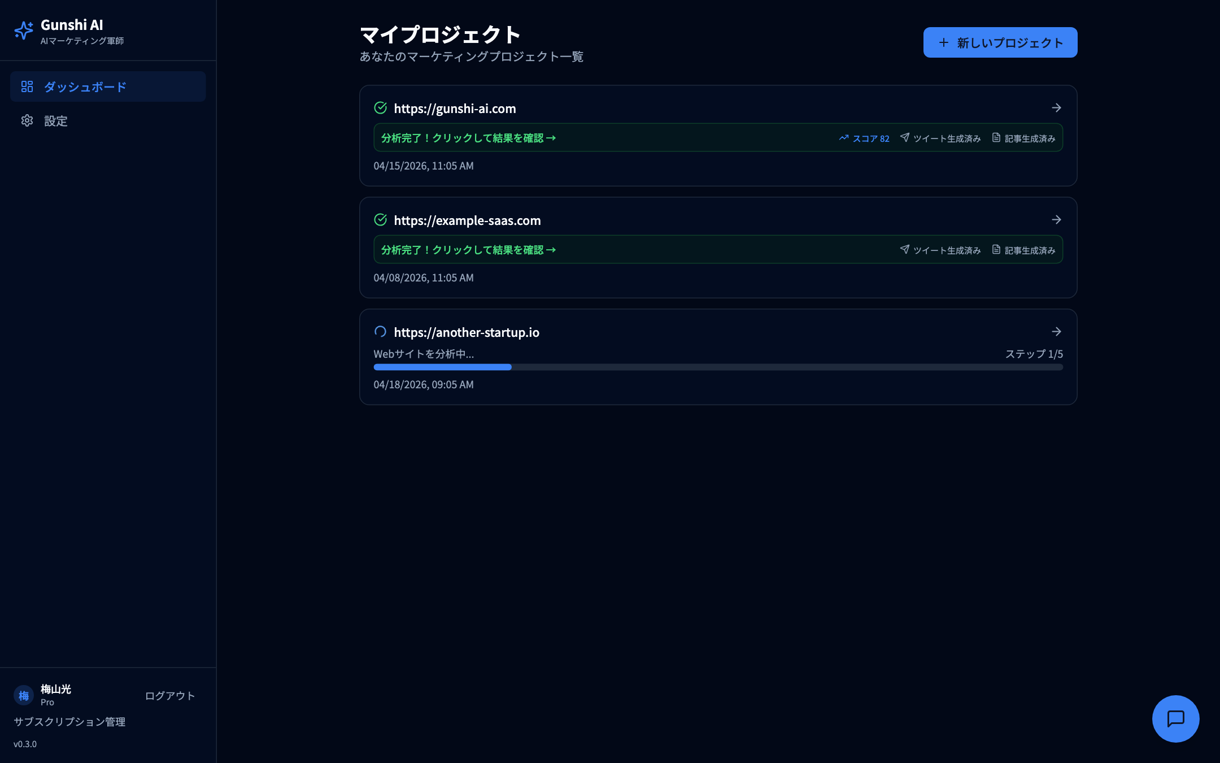Select the dashboard grid icon in sidebar
Screen dimensions: 1220x763
pyautogui.click(x=27, y=86)
